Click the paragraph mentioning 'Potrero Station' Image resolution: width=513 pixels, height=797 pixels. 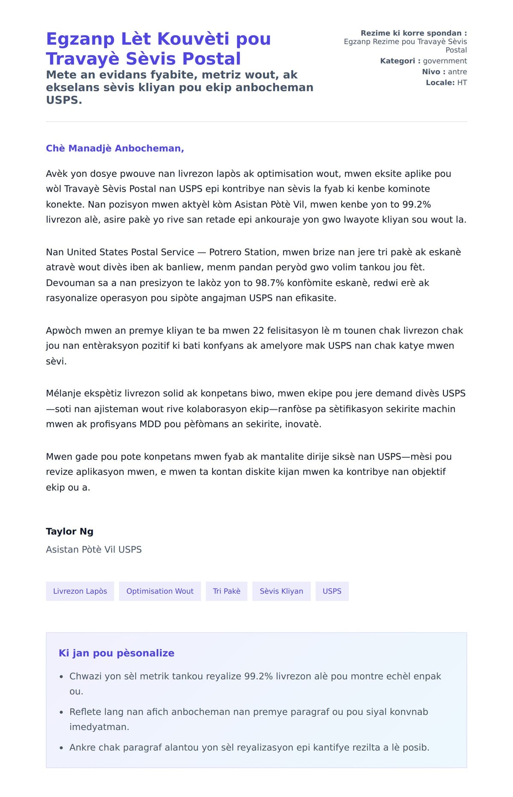click(253, 275)
